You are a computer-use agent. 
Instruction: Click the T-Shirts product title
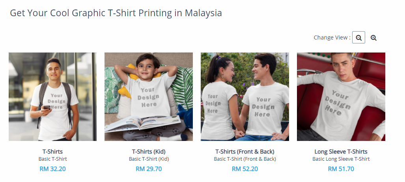tap(53, 152)
